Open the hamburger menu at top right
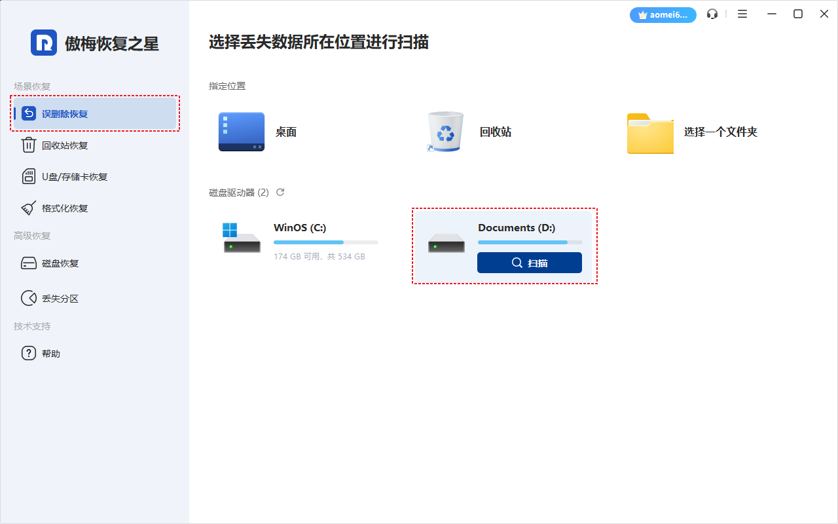This screenshot has width=838, height=524. [742, 13]
